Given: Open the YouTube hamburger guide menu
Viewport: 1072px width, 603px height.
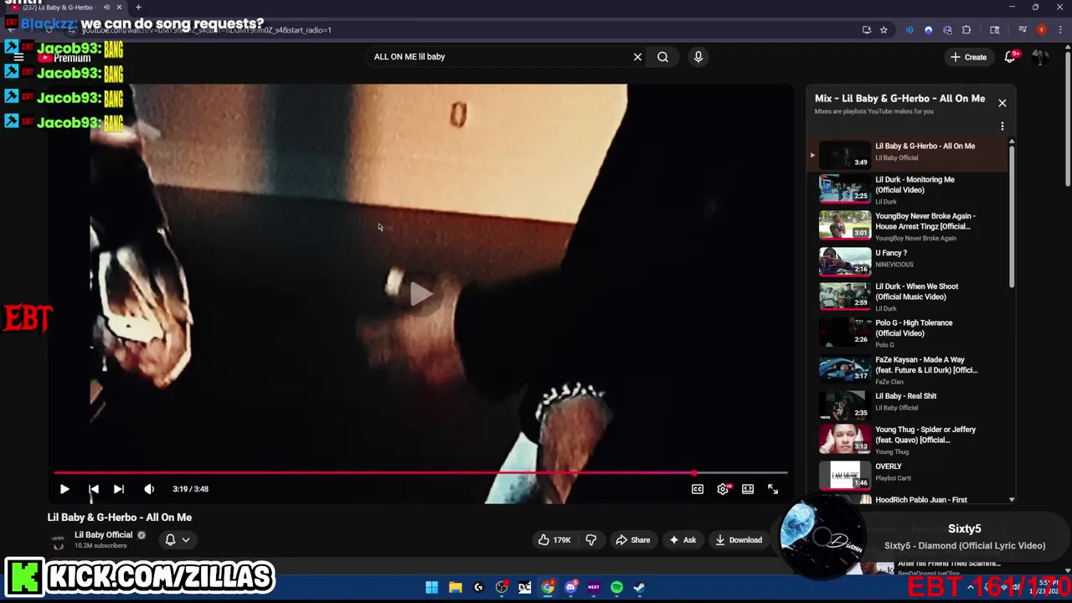Looking at the screenshot, I should pos(18,58).
